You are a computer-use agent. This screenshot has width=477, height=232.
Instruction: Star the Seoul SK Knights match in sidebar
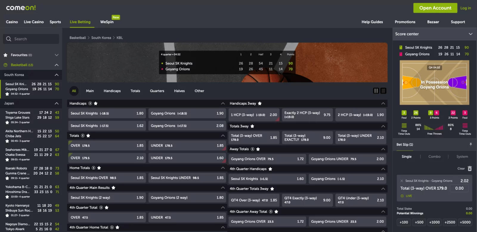click(x=7, y=94)
